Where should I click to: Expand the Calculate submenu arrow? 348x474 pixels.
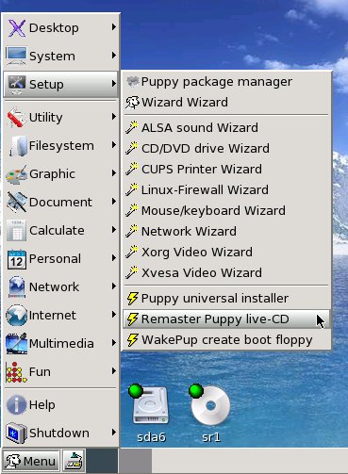114,230
